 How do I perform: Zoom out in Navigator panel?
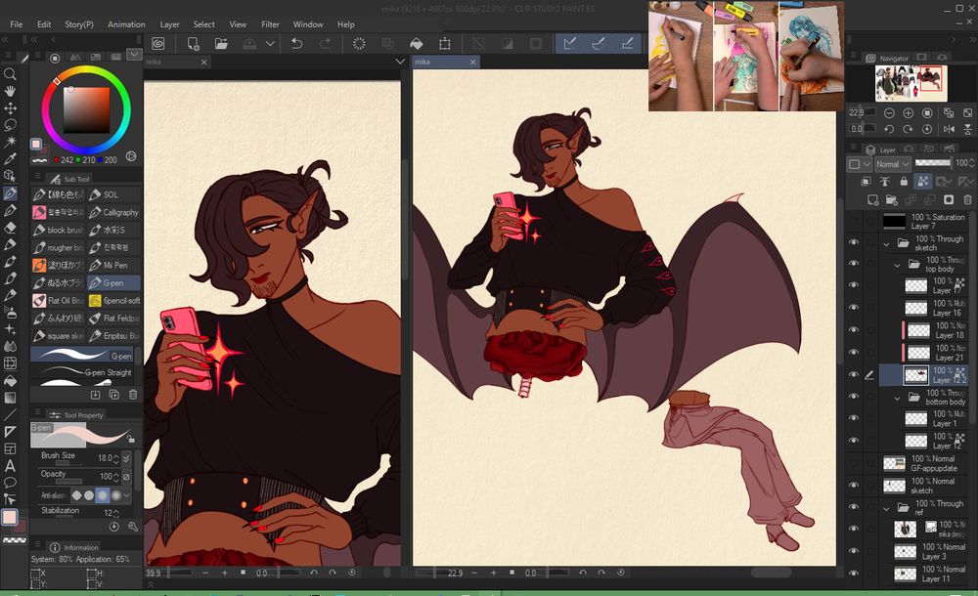(889, 112)
